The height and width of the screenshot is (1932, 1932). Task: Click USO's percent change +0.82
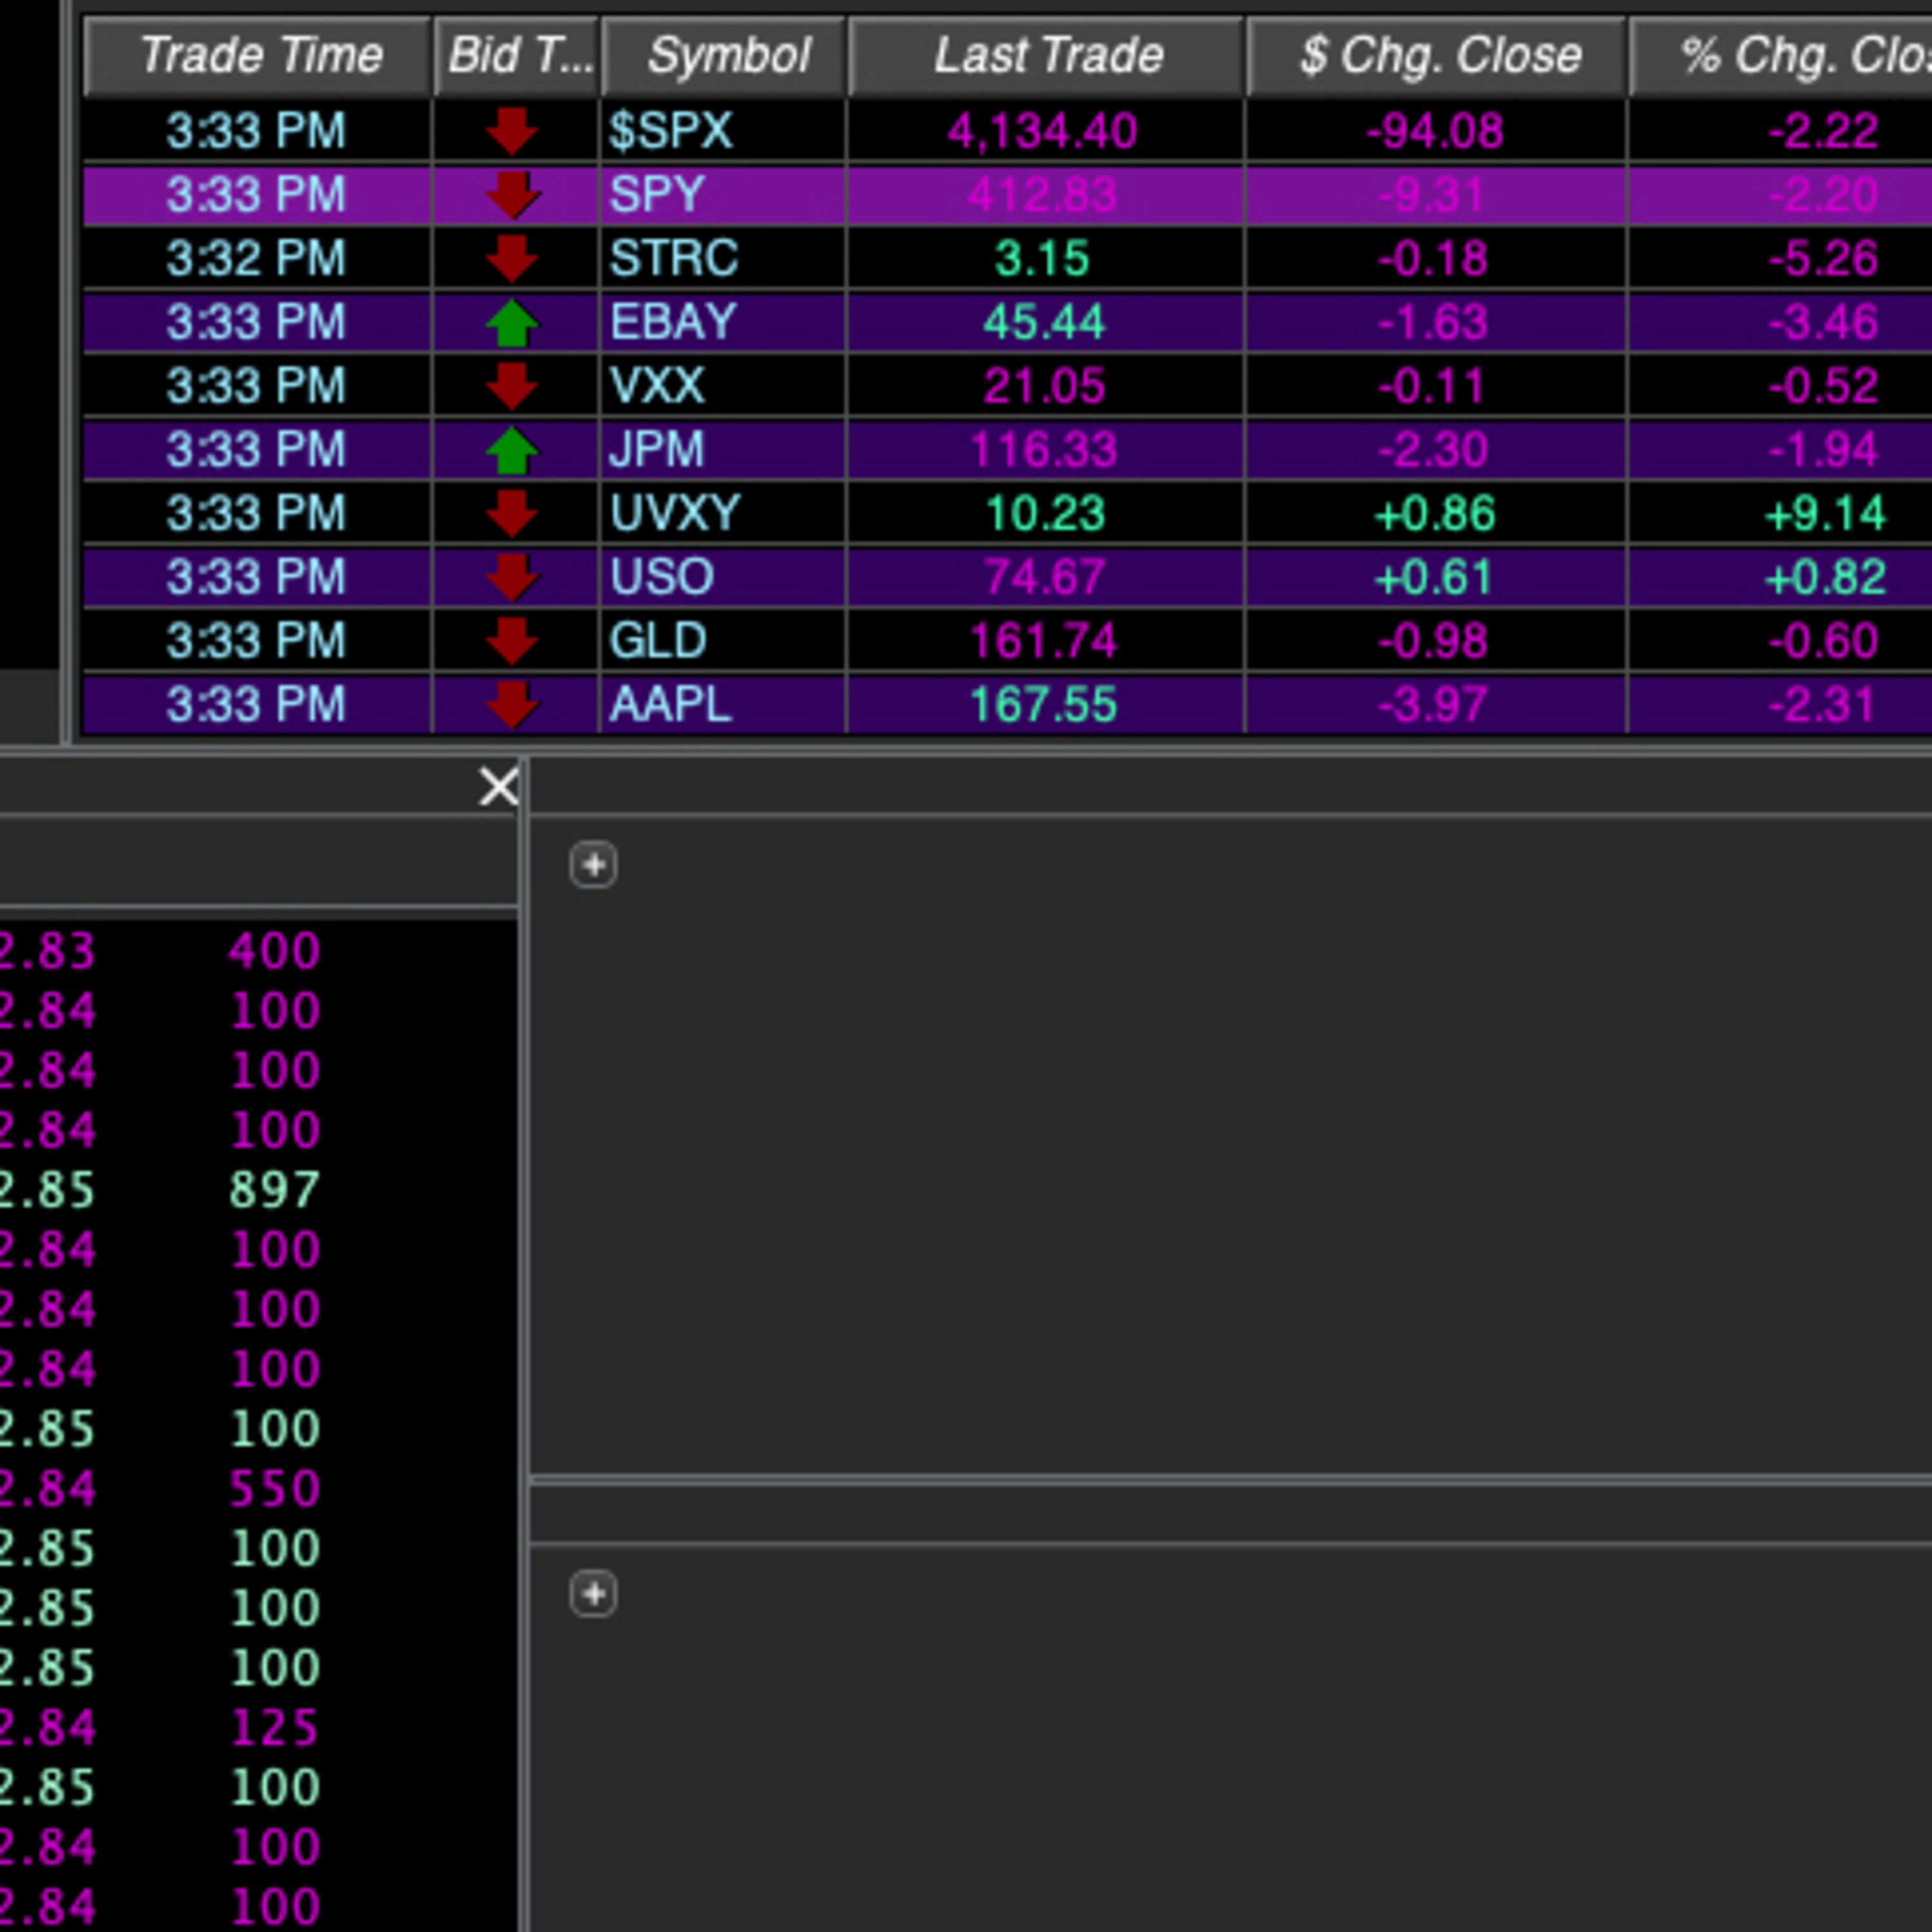click(x=1825, y=577)
